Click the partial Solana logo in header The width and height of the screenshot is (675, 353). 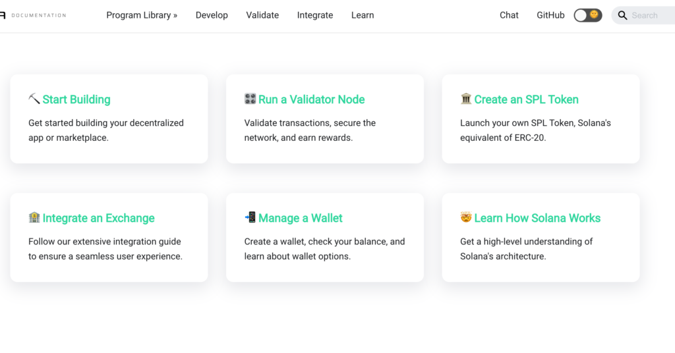[x=3, y=16]
